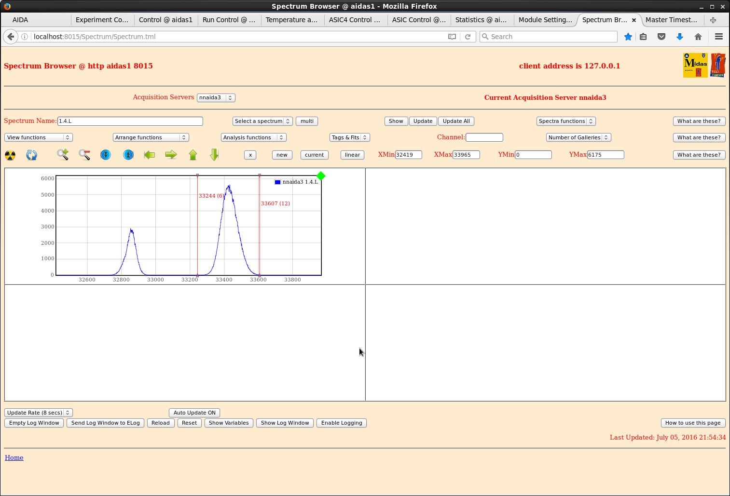The width and height of the screenshot is (730, 496).
Task: Click the green down arrow icon
Action: [215, 155]
